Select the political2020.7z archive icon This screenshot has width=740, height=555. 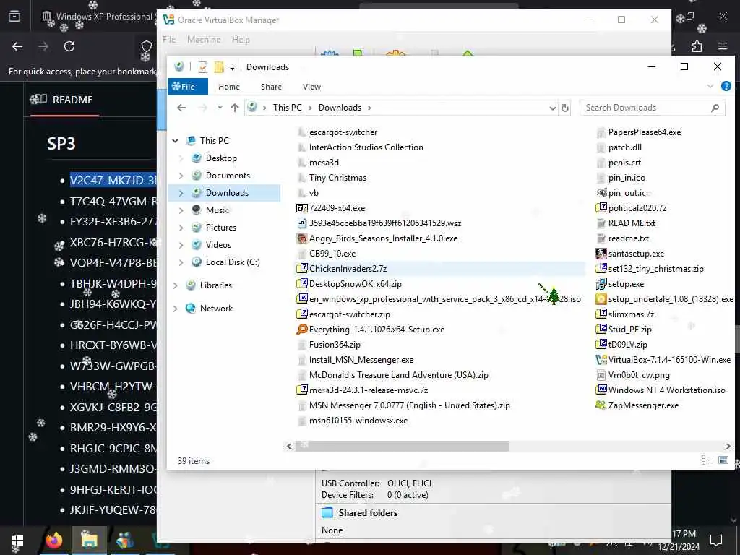[601, 208]
